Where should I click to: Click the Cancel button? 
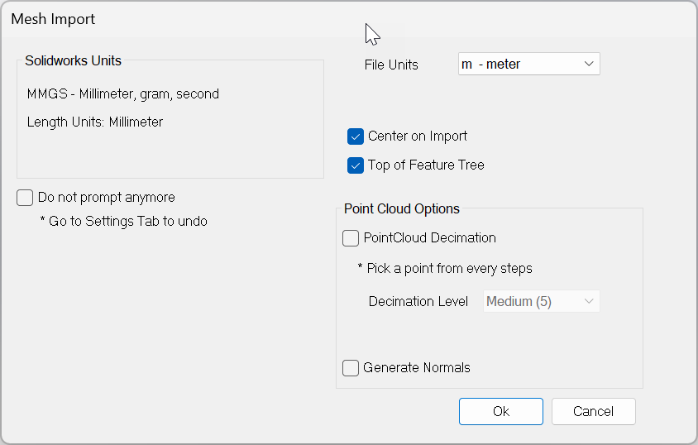[594, 412]
